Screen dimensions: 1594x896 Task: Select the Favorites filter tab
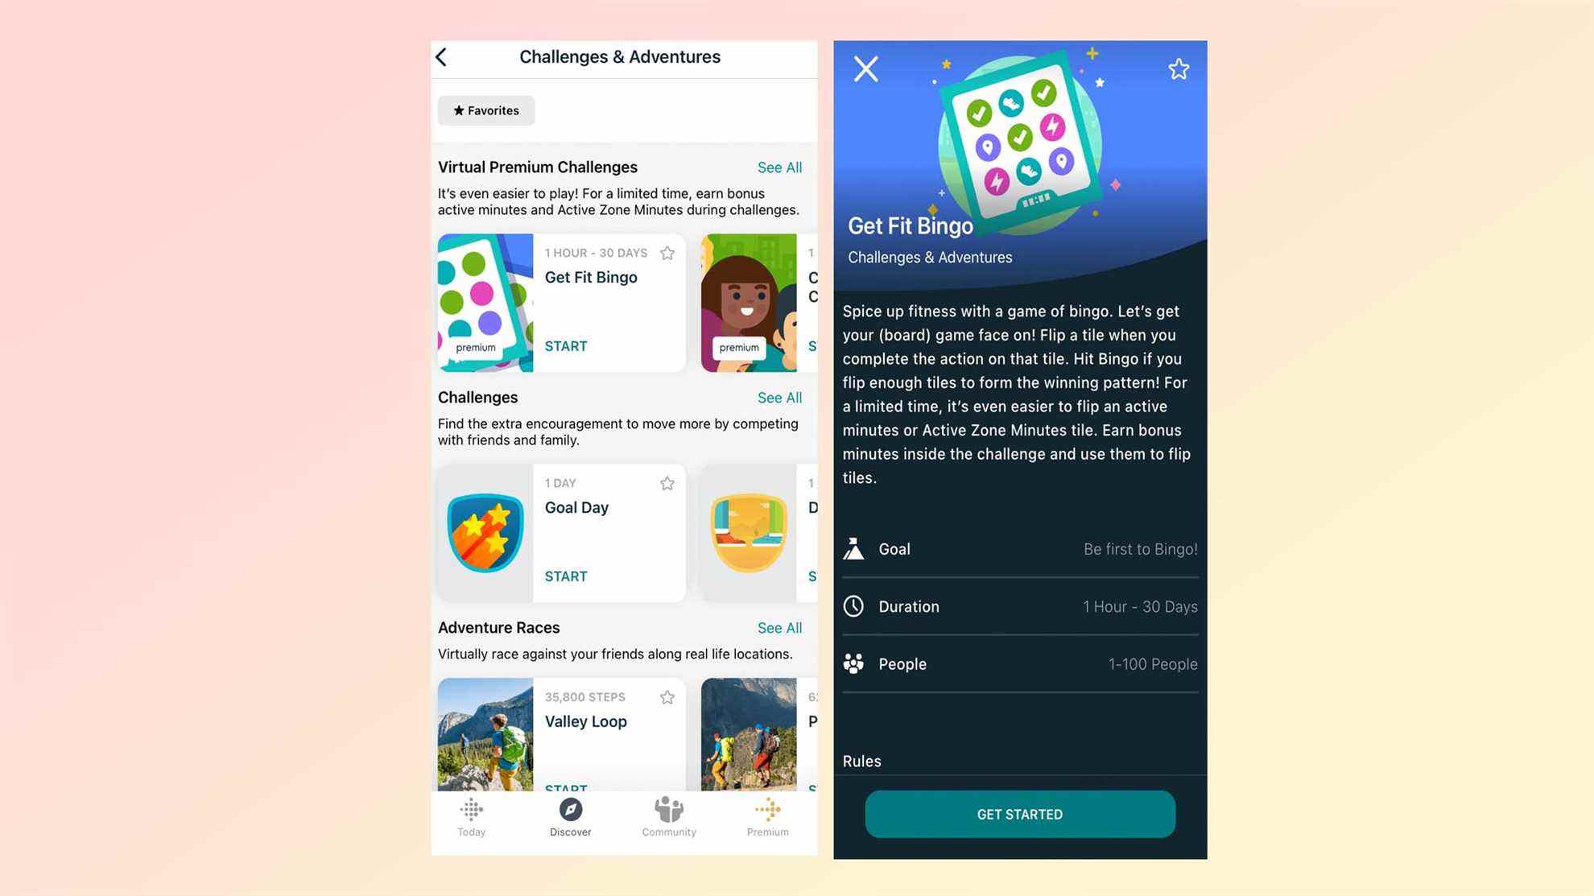pos(486,109)
